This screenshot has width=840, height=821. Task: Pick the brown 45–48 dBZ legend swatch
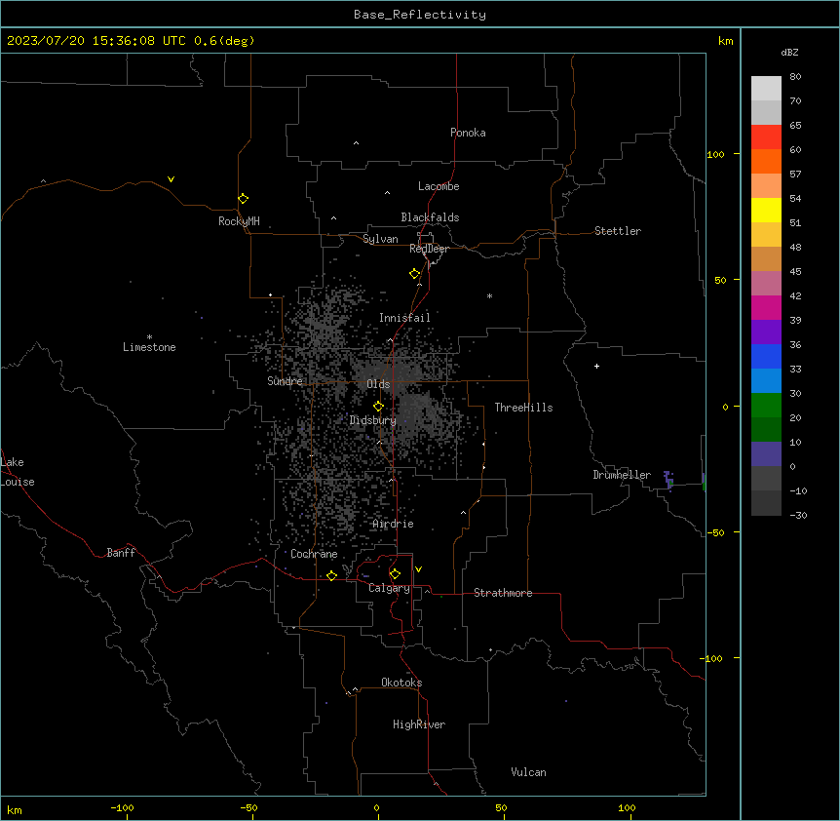pyautogui.click(x=766, y=258)
